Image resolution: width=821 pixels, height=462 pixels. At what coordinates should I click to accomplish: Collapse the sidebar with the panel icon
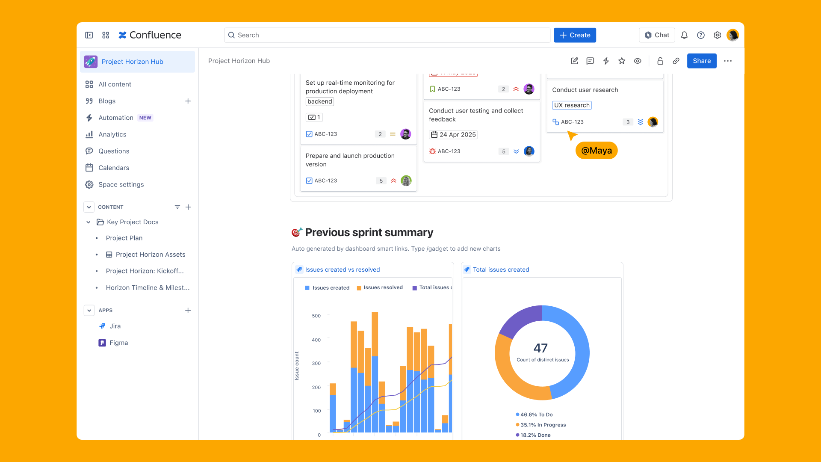(x=89, y=35)
